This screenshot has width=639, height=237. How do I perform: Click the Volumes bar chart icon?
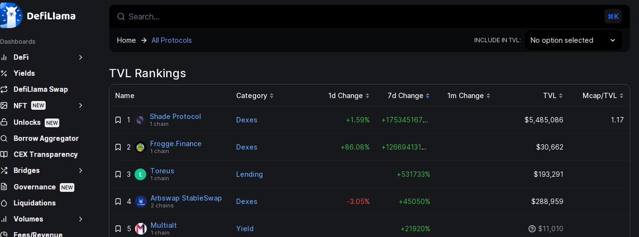(4, 219)
